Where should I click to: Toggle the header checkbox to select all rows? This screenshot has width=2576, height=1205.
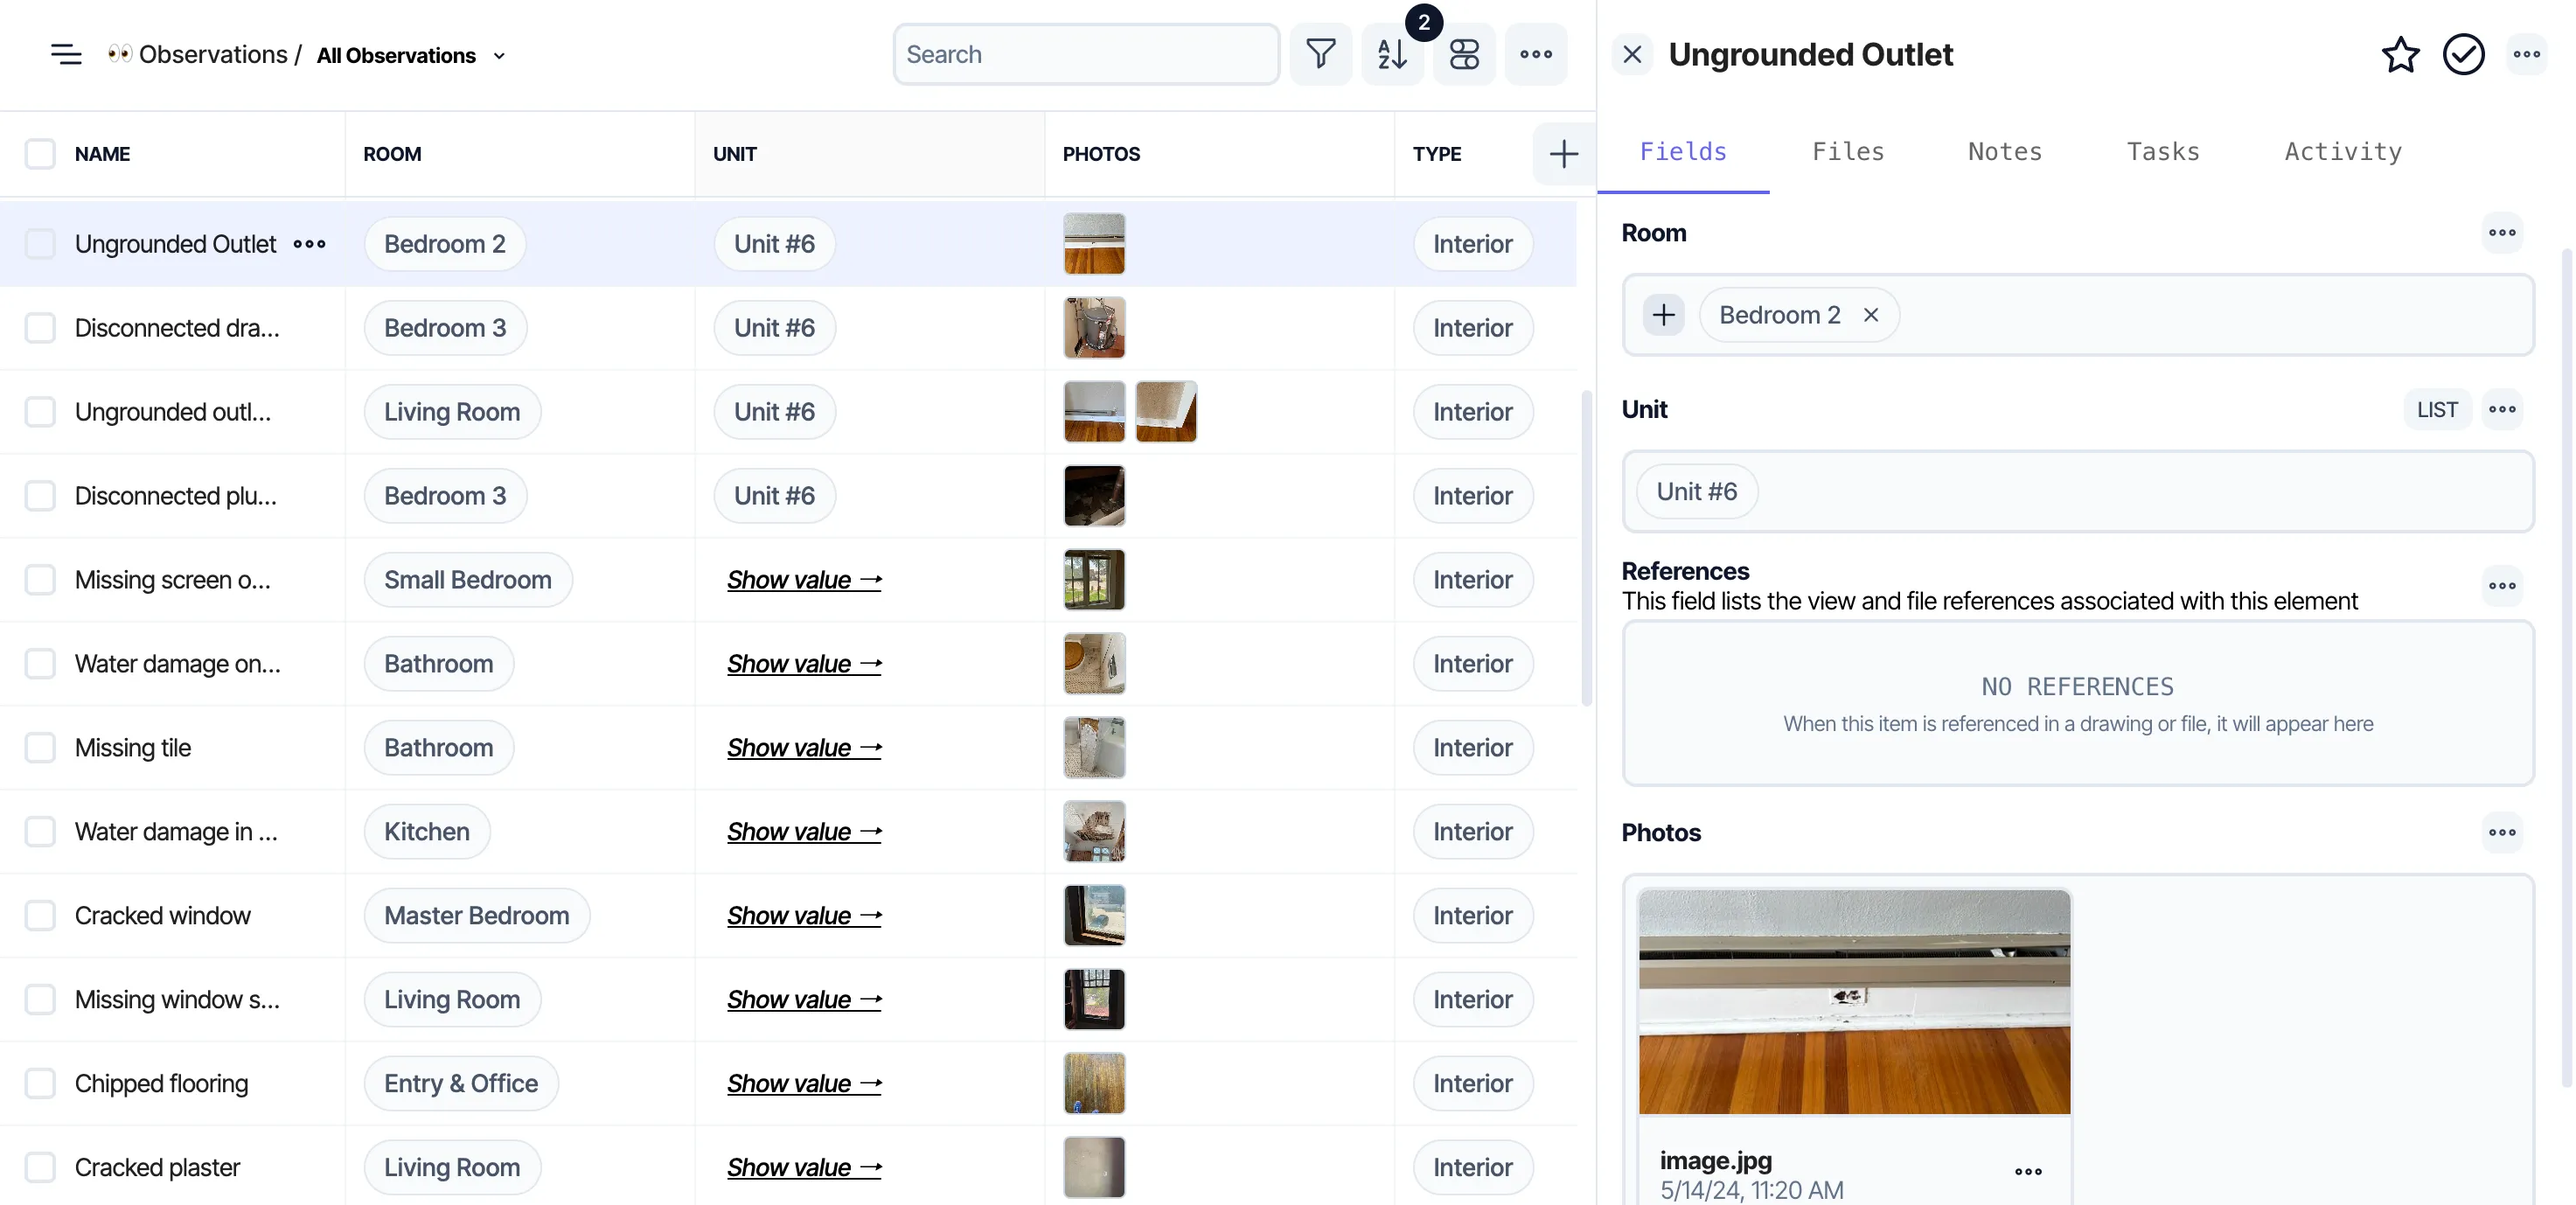(39, 154)
